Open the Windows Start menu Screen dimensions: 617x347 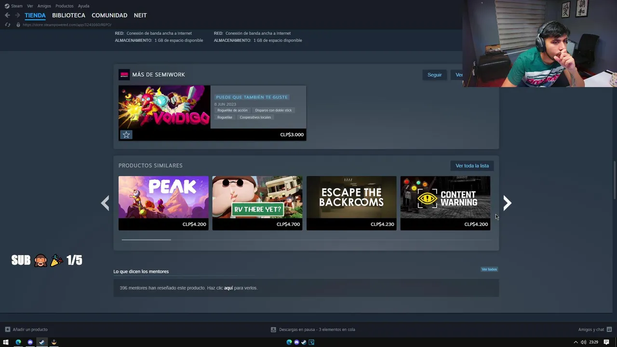6,342
